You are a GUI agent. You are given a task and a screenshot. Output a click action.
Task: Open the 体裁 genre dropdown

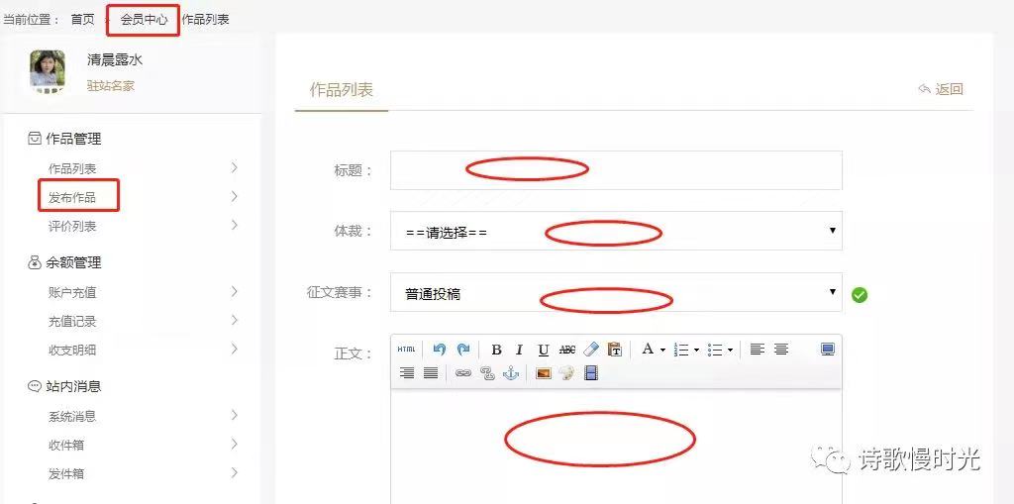coord(616,232)
